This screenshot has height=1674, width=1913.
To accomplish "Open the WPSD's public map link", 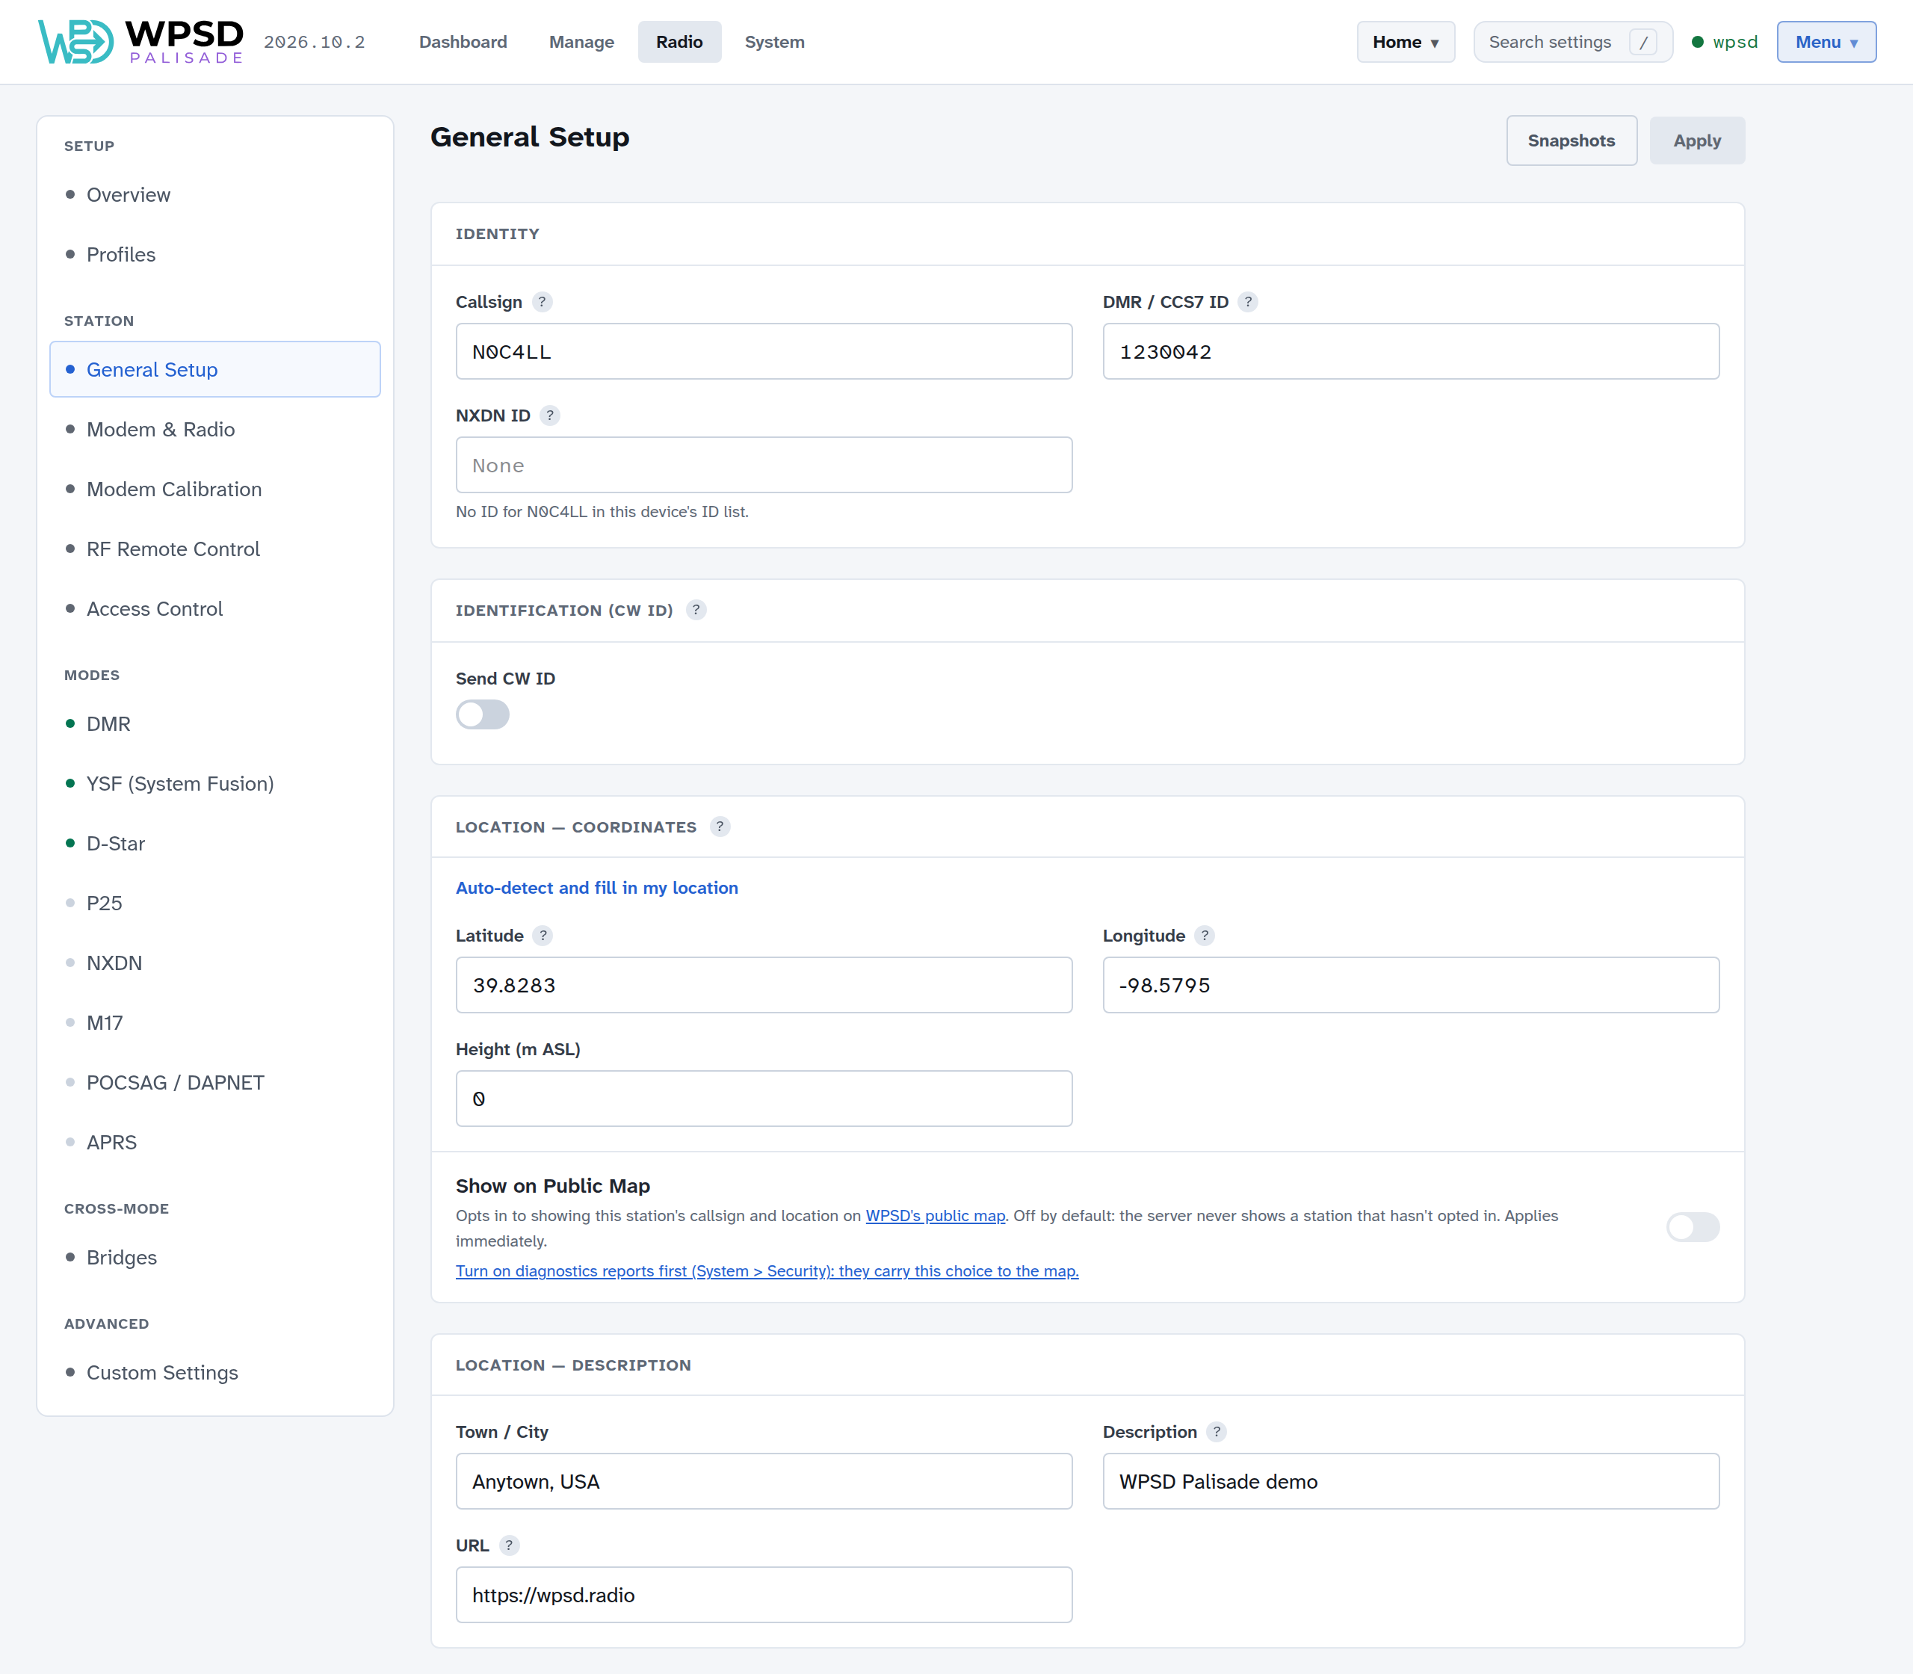I will click(935, 1215).
